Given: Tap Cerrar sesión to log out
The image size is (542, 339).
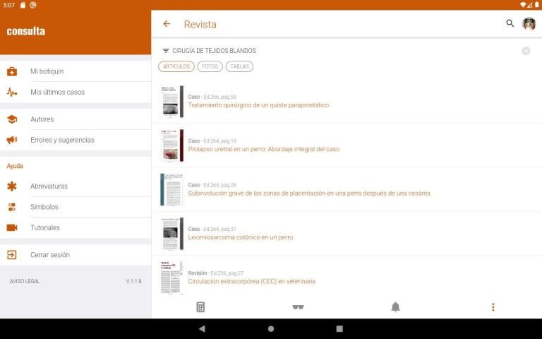Looking at the screenshot, I should coord(49,255).
